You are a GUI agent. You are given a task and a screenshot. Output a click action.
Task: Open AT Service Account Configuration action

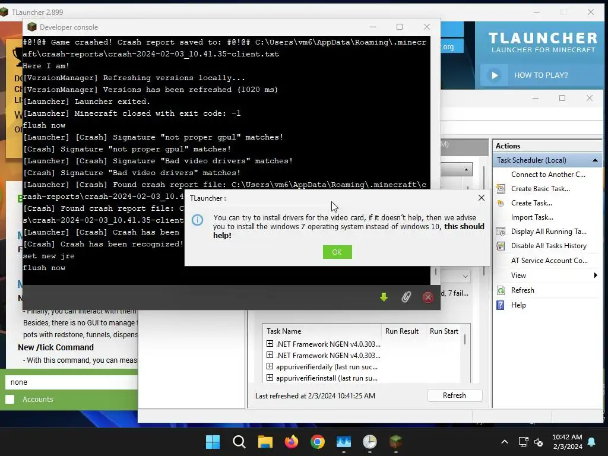(x=549, y=261)
